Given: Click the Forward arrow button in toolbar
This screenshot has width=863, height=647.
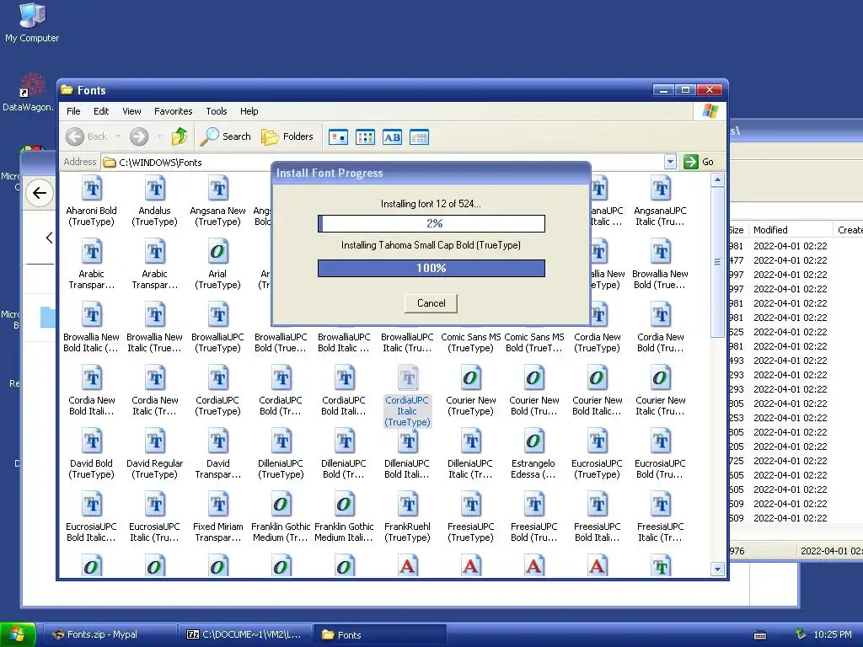Looking at the screenshot, I should click(139, 136).
